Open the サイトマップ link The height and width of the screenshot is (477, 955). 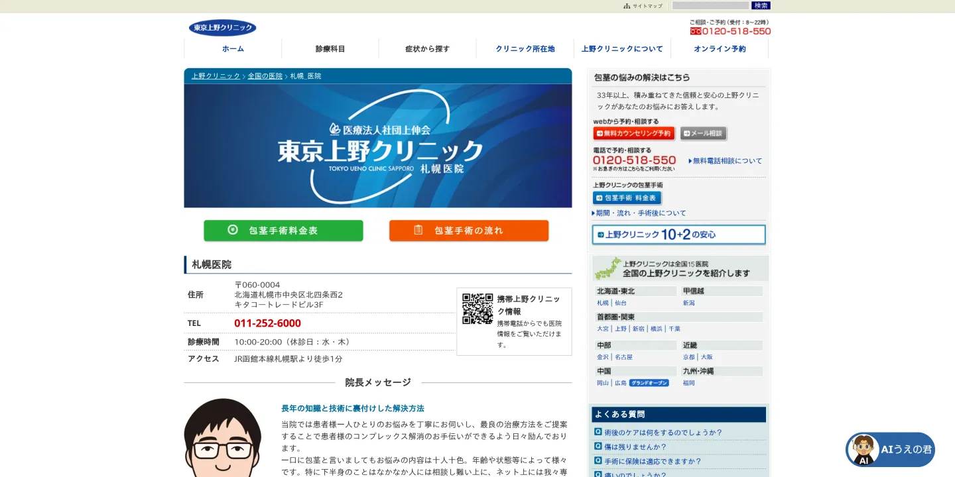tap(647, 5)
